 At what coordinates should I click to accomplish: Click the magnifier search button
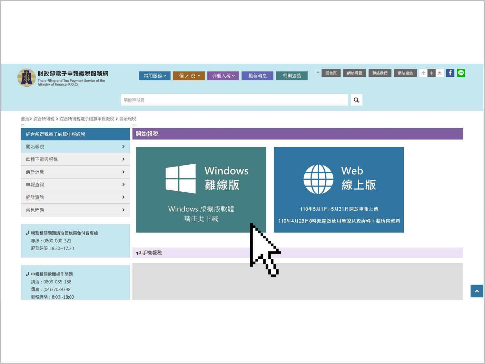356,100
